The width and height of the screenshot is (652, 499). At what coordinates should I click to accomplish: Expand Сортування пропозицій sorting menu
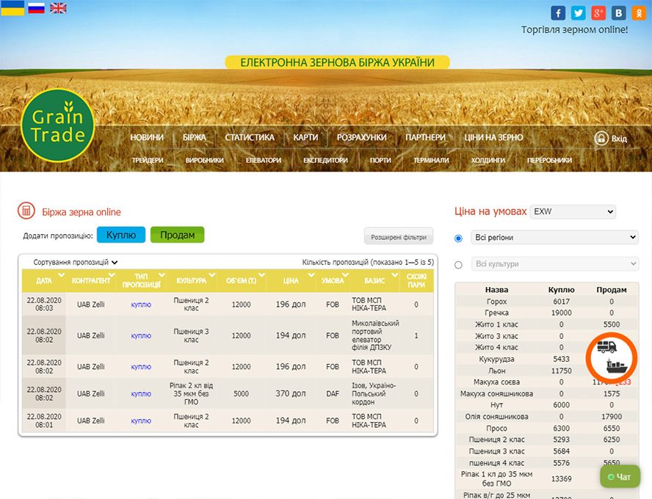(76, 262)
